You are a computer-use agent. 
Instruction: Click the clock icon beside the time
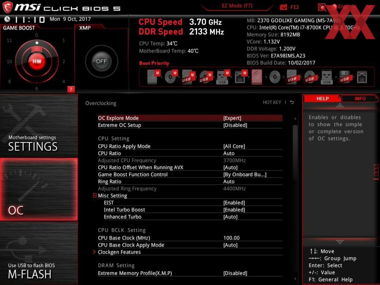pyautogui.click(x=7, y=19)
